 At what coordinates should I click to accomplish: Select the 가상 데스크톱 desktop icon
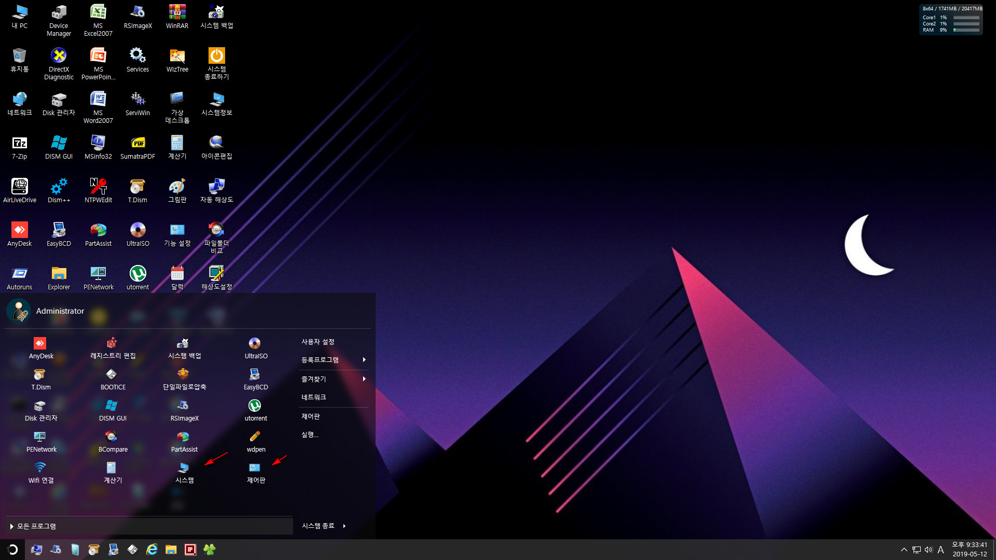click(x=177, y=107)
